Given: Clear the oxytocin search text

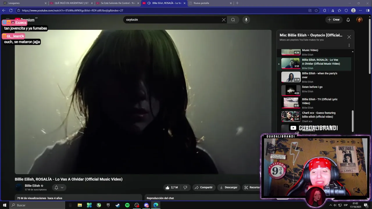Looking at the screenshot, I should click(224, 20).
